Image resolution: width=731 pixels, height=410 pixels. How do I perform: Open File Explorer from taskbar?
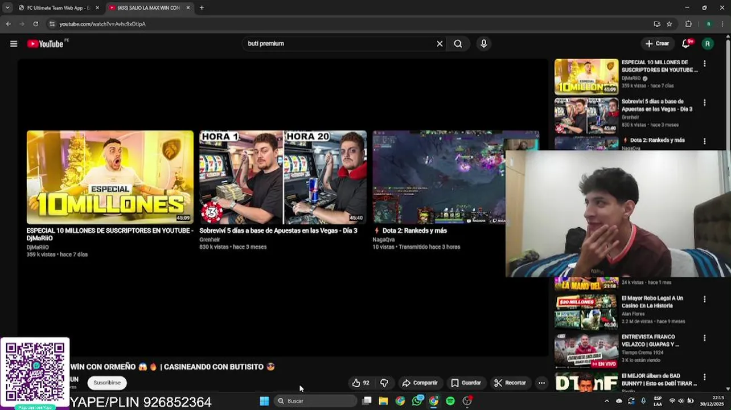click(384, 401)
